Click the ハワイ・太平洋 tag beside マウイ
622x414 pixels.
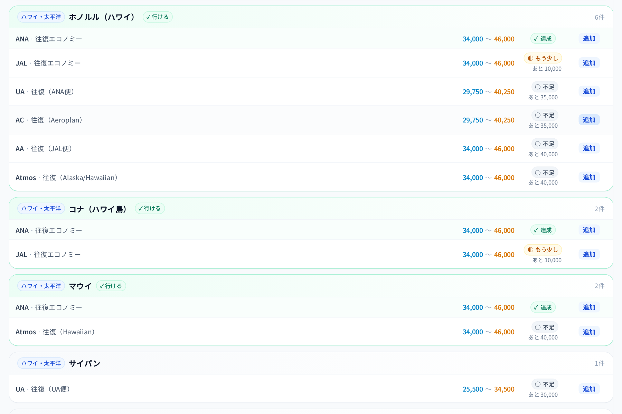(41, 286)
